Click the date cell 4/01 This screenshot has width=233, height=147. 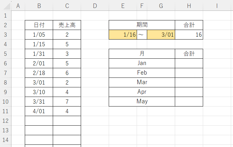39,111
